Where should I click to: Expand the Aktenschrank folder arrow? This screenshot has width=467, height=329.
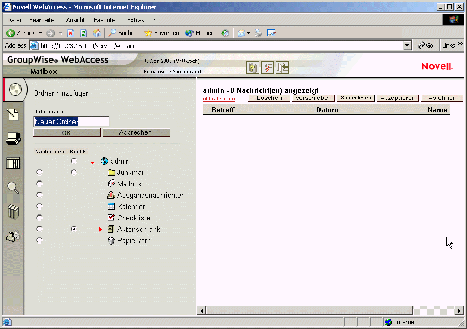[x=101, y=229]
